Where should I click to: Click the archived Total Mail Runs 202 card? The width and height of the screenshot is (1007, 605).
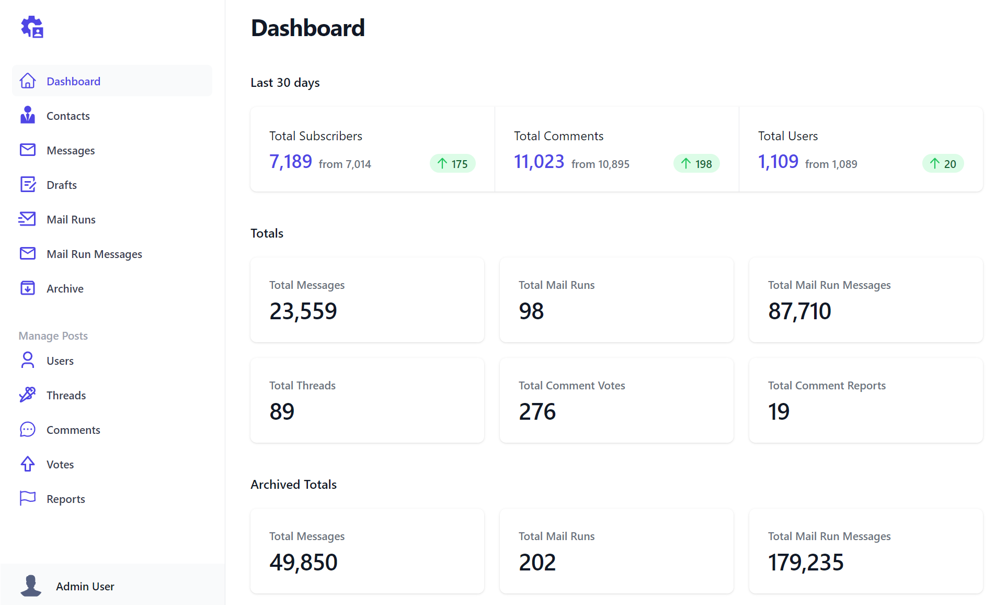pyautogui.click(x=616, y=551)
